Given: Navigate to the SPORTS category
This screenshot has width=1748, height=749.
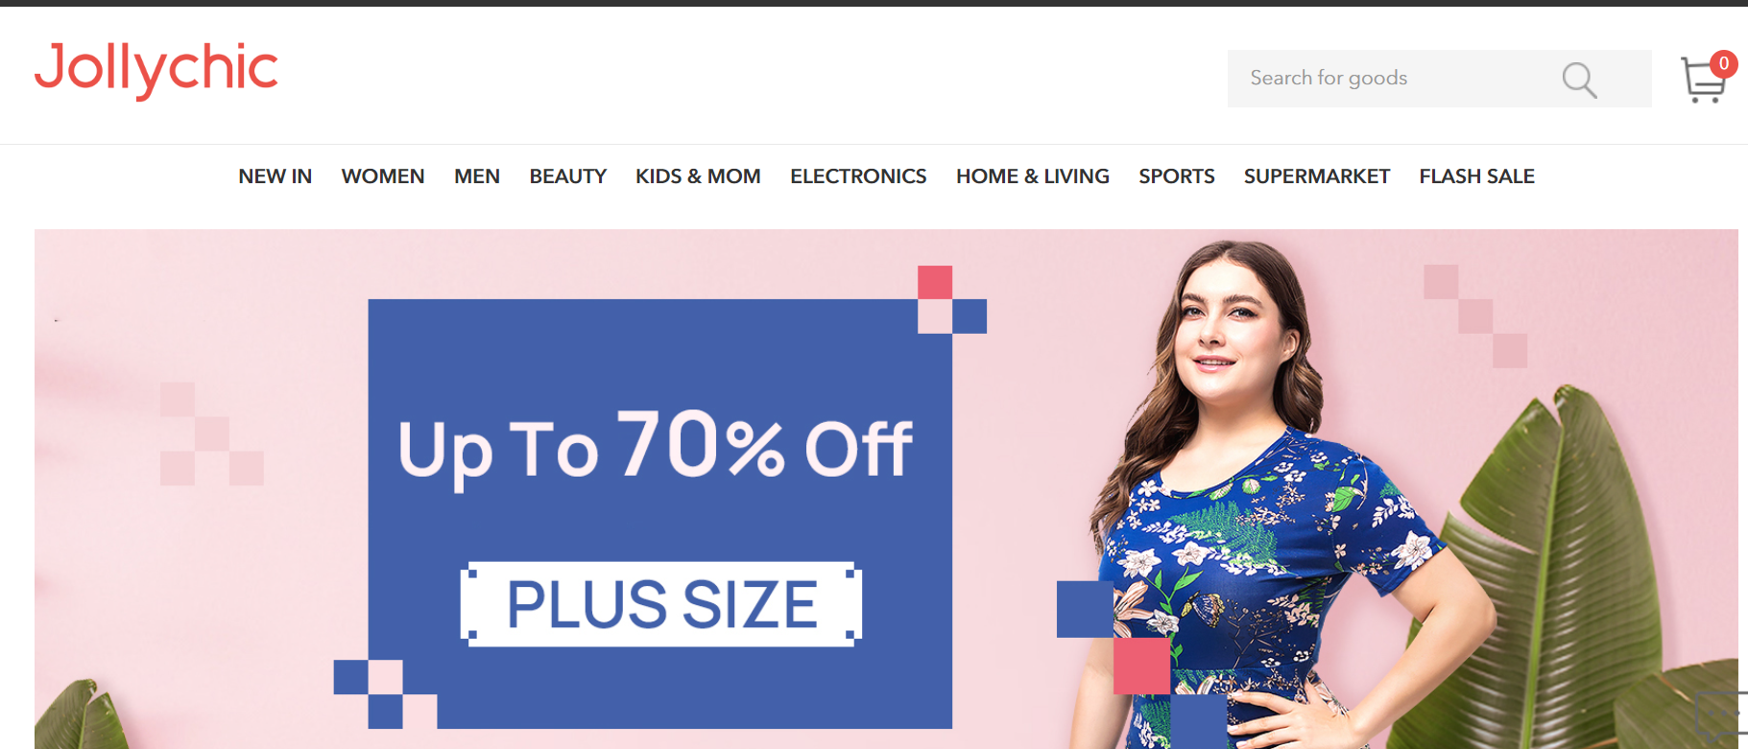Looking at the screenshot, I should coord(1177,176).
